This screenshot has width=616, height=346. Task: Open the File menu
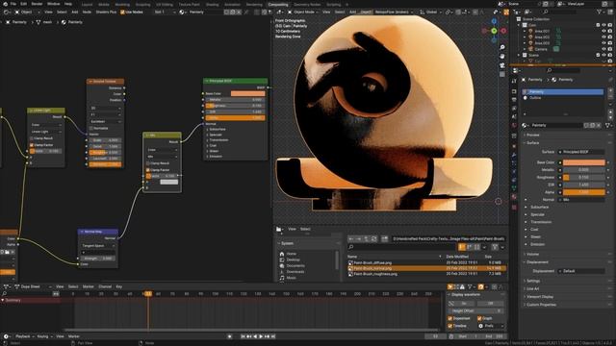point(13,4)
